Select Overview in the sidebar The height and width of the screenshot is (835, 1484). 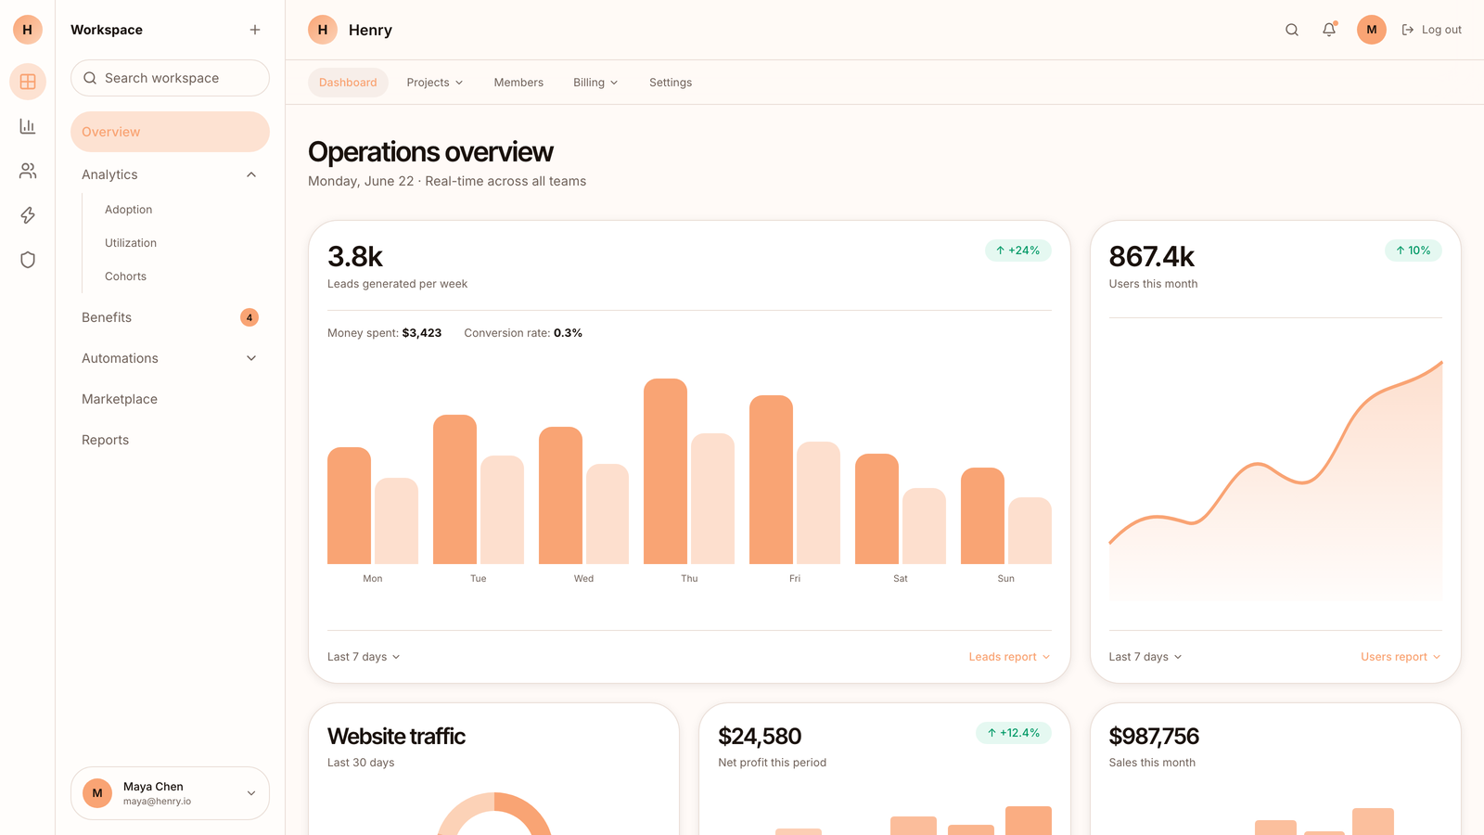170,132
